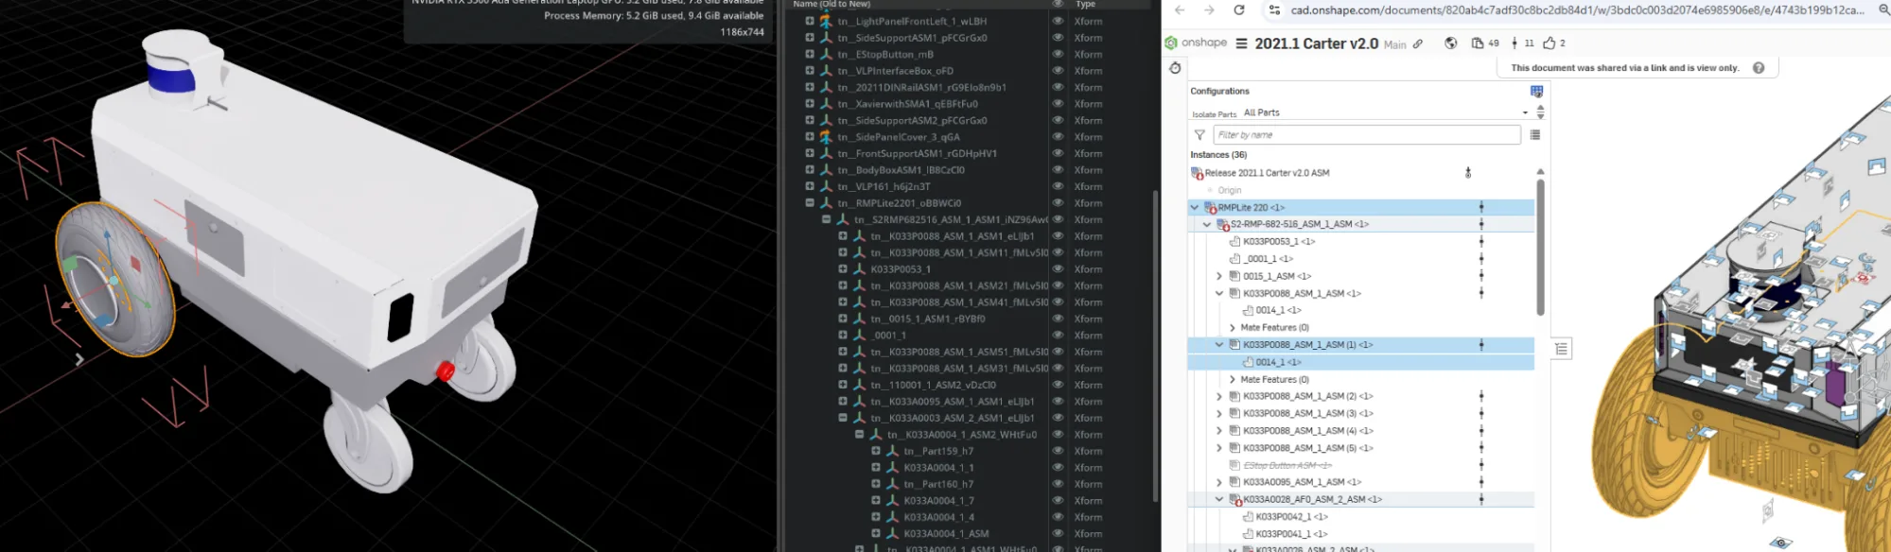Click the part icon of _0001_1 <1>

[x=1234, y=259]
